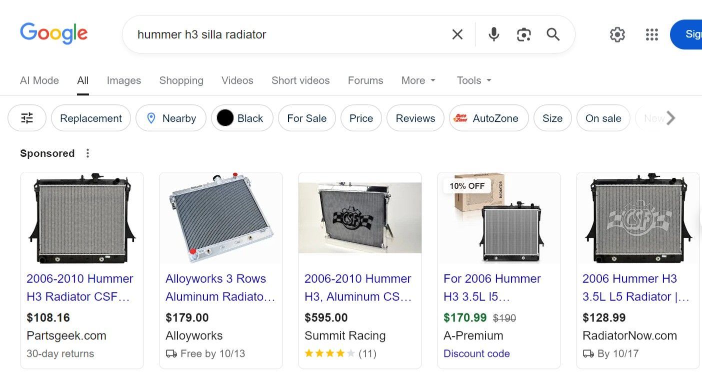
Task: Open the Partsgeek Hummer H3 Radiator link
Action: tap(80, 288)
